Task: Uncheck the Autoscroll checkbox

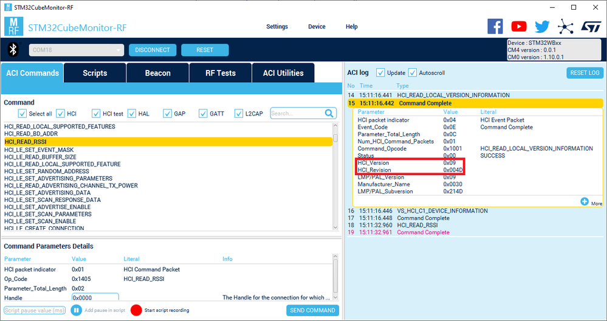Action: (413, 72)
